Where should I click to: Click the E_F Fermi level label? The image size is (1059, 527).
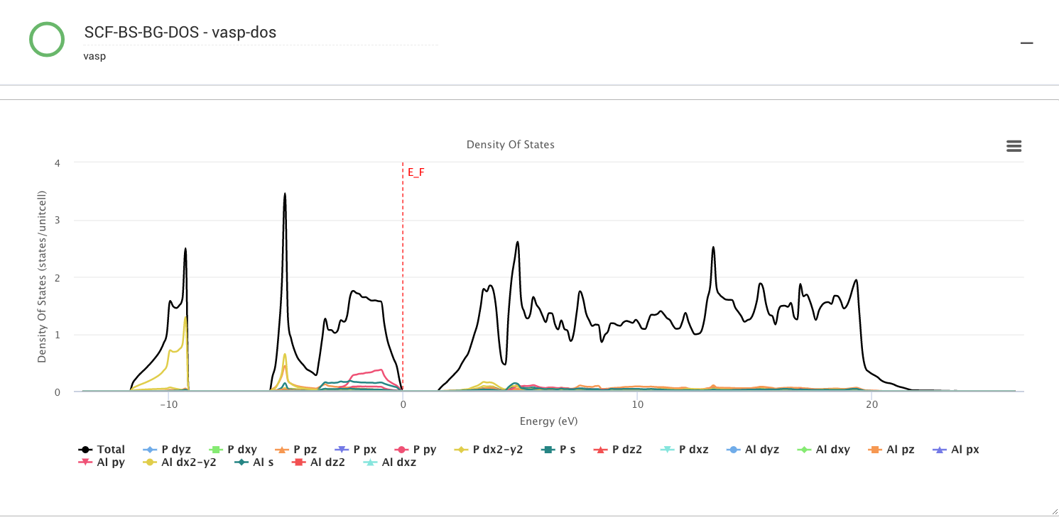pyautogui.click(x=416, y=172)
